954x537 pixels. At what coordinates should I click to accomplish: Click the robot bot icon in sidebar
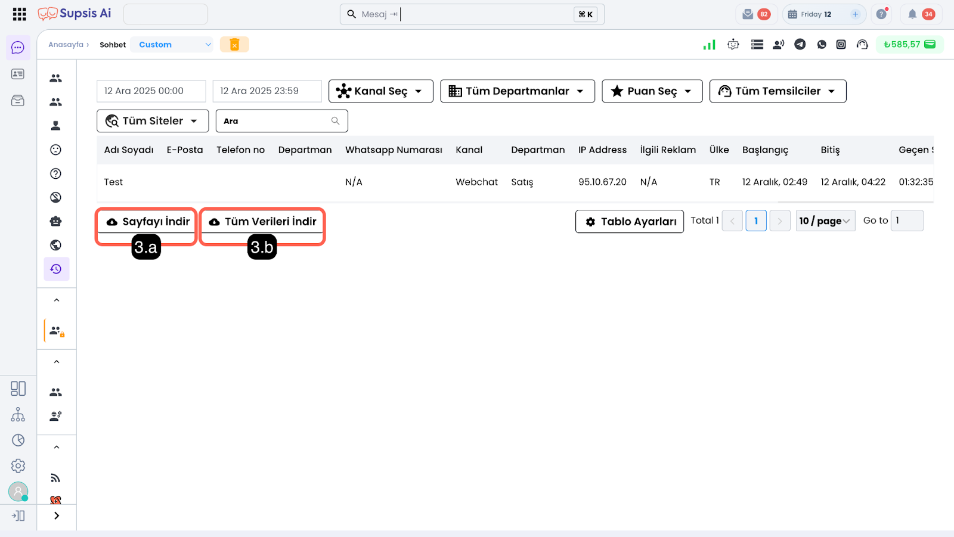pos(56,221)
